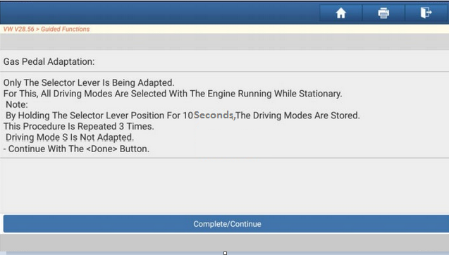Click 'Driving Mode S Is Not Adapted.' text

point(70,137)
